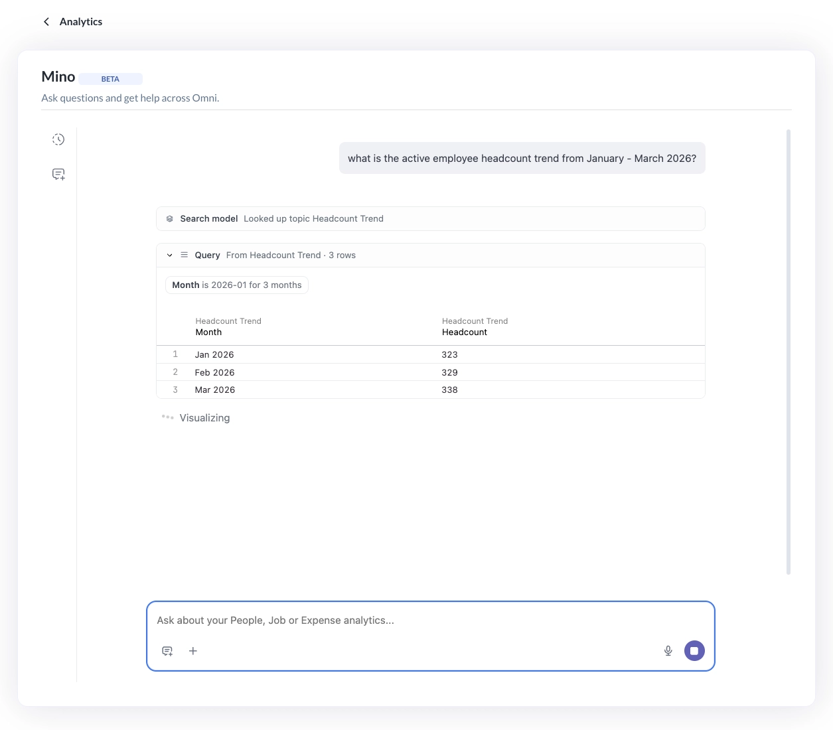Click the user question message bubble
This screenshot has height=730, width=833.
[x=522, y=159]
